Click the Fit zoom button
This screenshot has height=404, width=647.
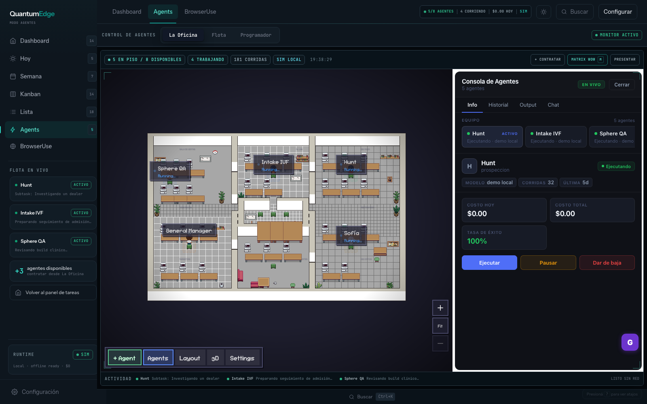(440, 326)
